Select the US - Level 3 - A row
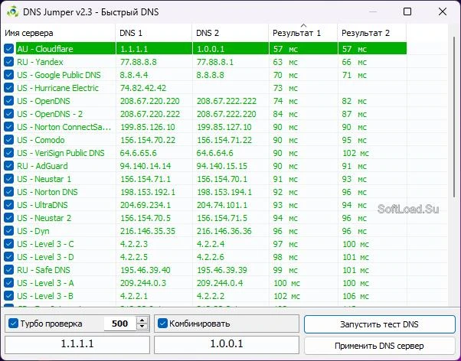 pyautogui.click(x=205, y=283)
